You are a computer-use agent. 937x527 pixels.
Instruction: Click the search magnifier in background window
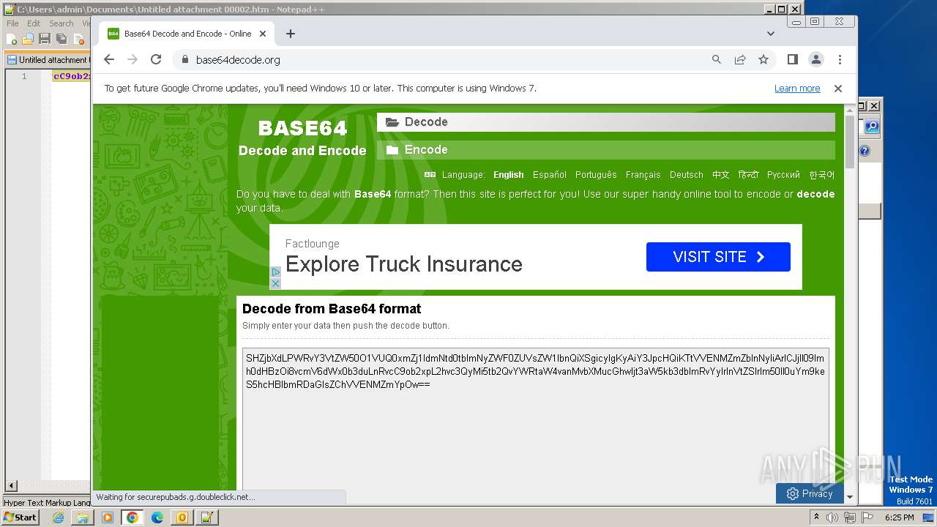(x=872, y=127)
